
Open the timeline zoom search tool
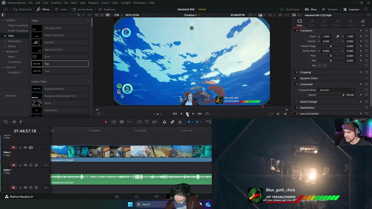point(209,122)
